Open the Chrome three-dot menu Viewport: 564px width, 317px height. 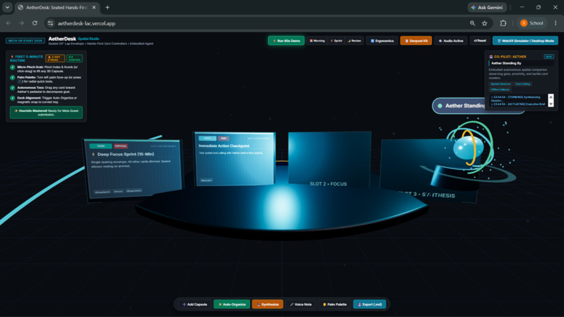pyautogui.click(x=556, y=23)
